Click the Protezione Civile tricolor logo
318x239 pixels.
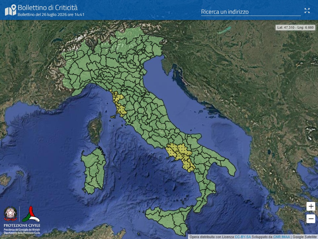tap(31, 214)
